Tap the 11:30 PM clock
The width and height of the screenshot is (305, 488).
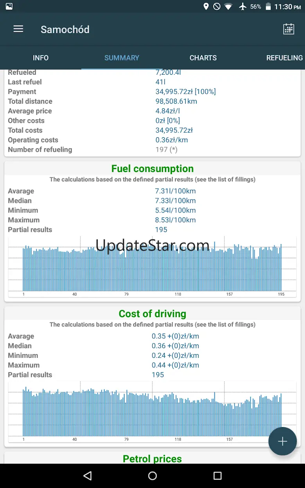(288, 7)
